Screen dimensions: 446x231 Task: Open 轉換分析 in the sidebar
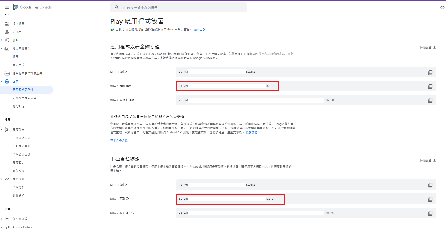click(19, 196)
